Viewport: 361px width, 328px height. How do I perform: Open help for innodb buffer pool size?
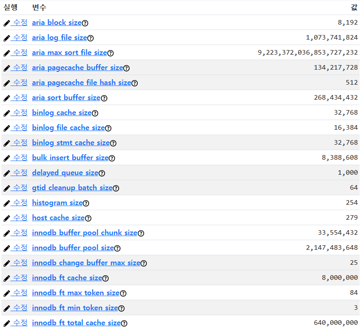pyautogui.click(x=117, y=248)
